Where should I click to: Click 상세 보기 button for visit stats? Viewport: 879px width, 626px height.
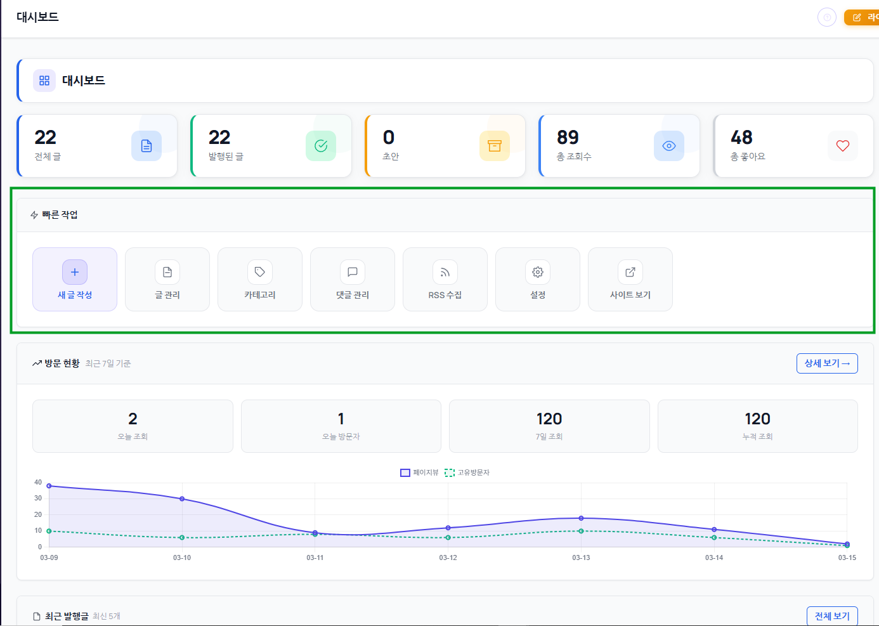click(x=827, y=363)
